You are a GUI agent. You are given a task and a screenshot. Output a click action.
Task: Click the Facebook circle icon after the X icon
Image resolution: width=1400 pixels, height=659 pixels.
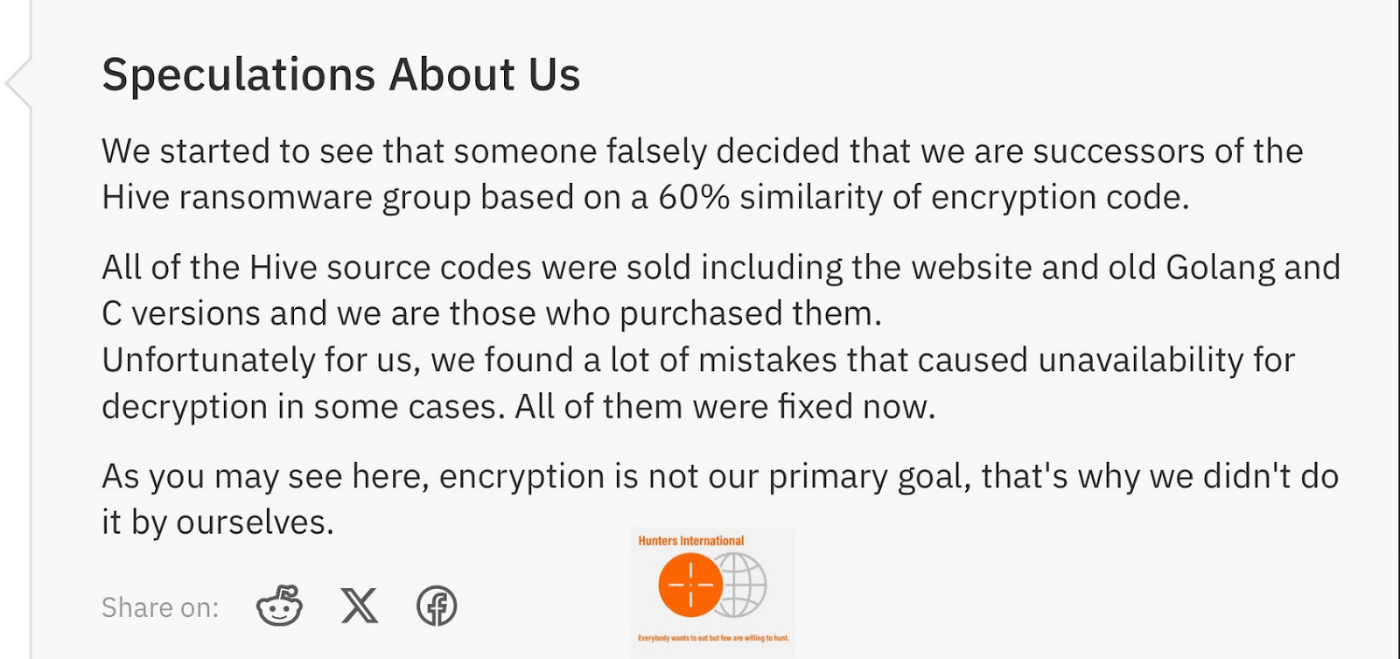click(436, 604)
